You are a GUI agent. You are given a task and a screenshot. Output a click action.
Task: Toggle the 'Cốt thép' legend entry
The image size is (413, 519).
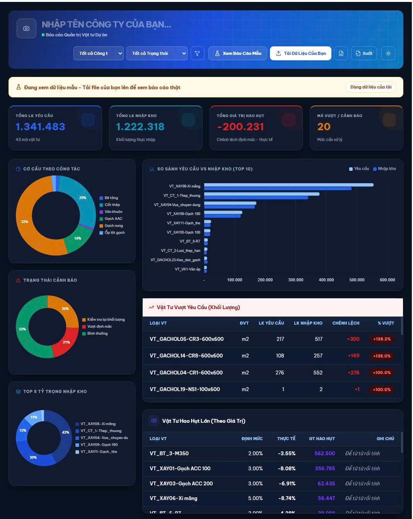click(110, 205)
